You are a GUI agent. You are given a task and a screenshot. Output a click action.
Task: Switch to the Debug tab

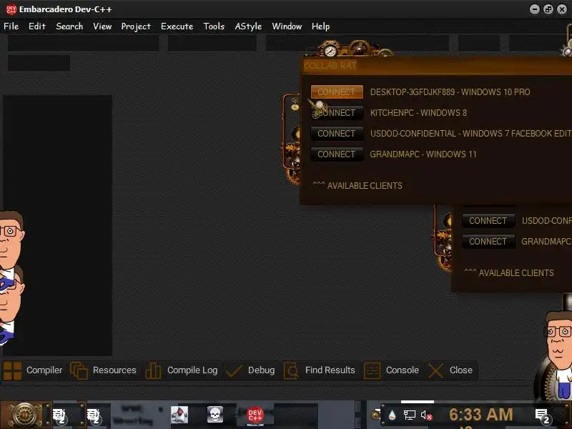click(250, 370)
